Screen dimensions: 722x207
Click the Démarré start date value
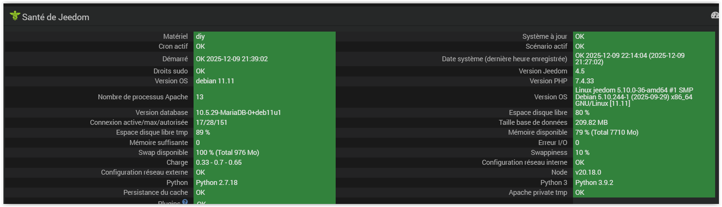click(232, 59)
